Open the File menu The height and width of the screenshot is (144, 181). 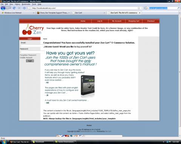(2, 4)
